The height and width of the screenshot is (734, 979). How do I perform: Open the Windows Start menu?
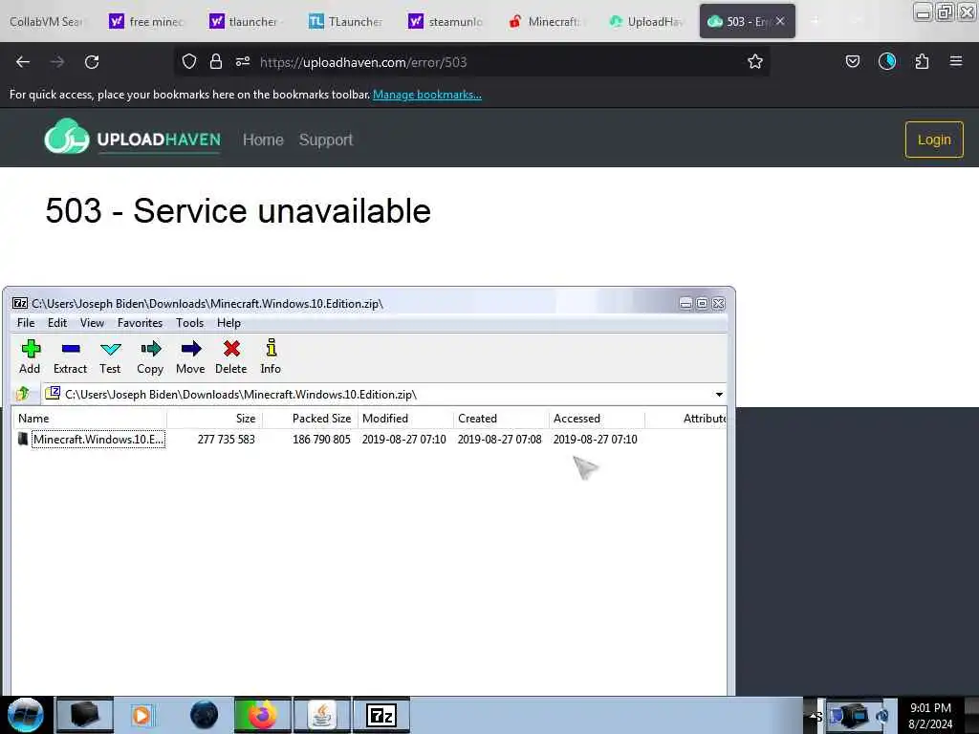(x=25, y=715)
